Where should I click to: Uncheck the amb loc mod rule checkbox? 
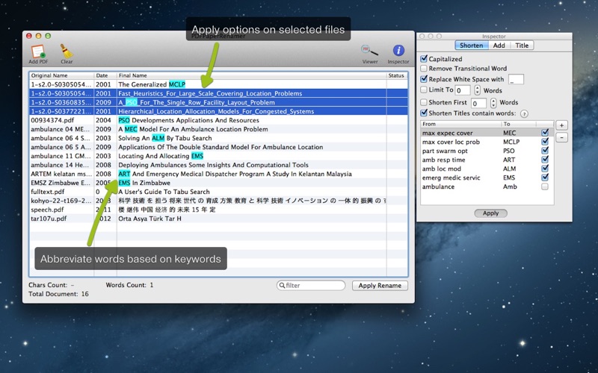pyautogui.click(x=545, y=169)
